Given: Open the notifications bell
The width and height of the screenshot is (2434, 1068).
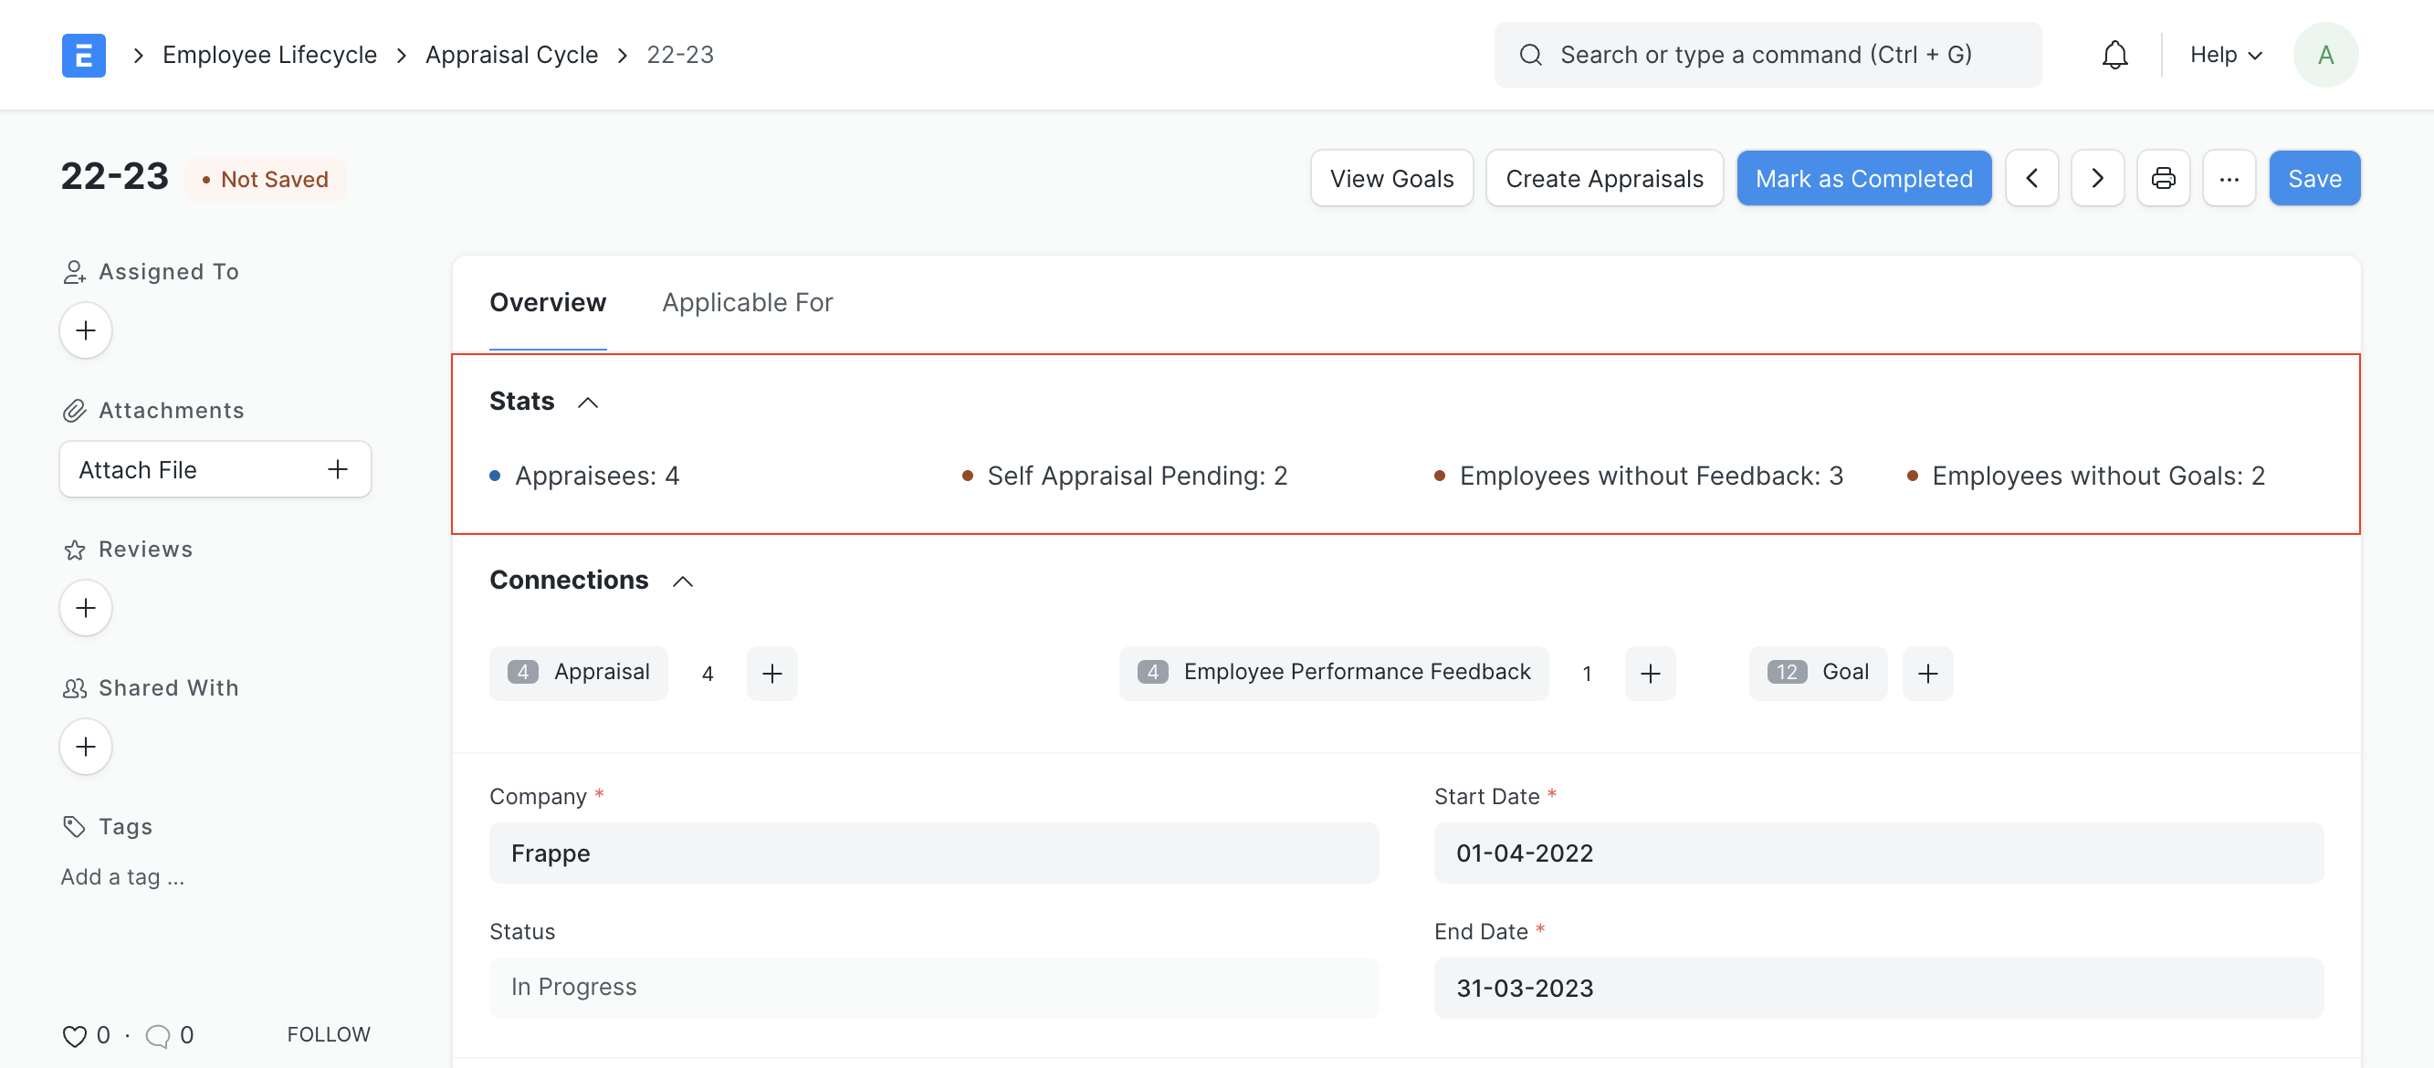Looking at the screenshot, I should (2114, 55).
